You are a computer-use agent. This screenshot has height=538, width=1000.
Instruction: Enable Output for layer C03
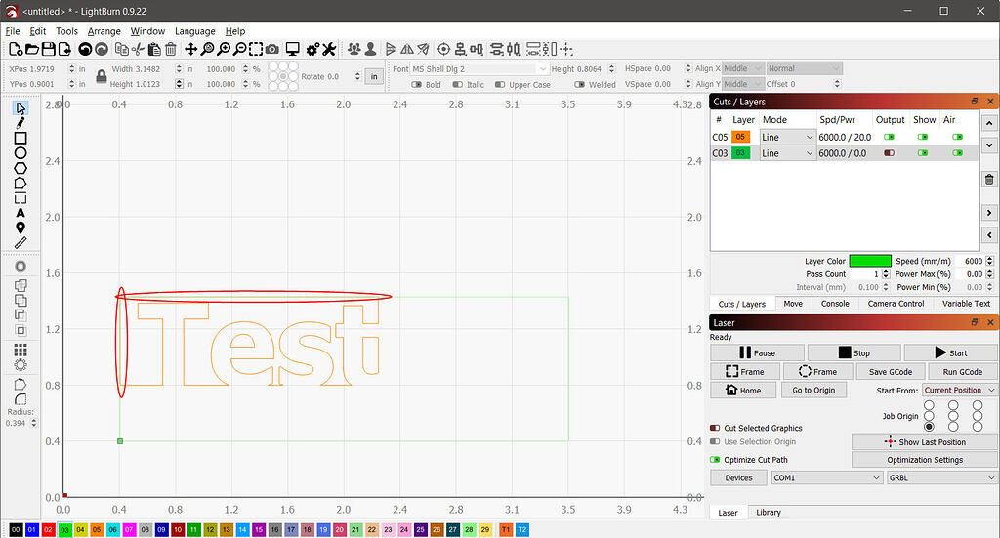coord(889,153)
